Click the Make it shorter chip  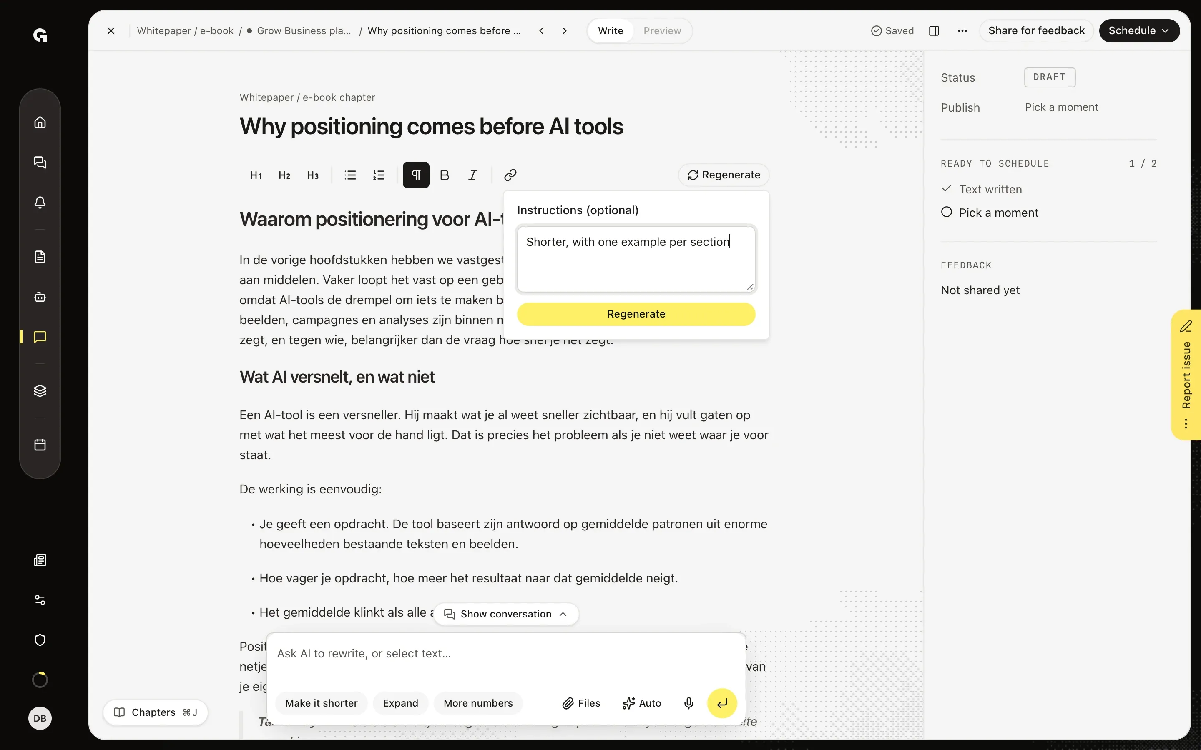[x=321, y=703]
